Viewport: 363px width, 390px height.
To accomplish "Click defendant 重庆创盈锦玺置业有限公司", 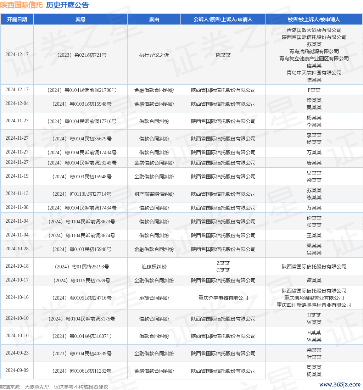I will [314, 298].
